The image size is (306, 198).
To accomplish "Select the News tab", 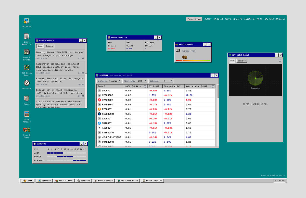I will 40,46.
